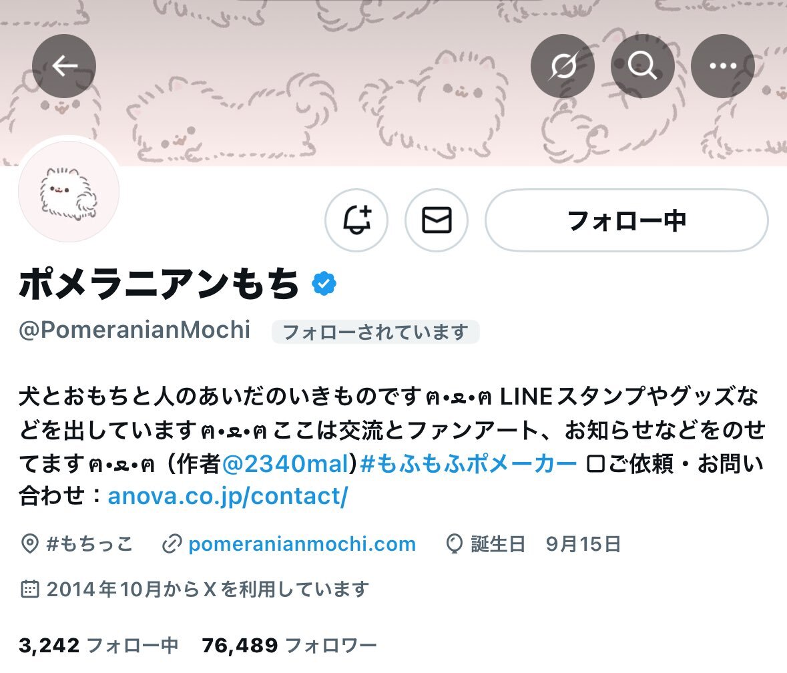
Task: Enable post notifications via bell icon
Action: point(356,220)
